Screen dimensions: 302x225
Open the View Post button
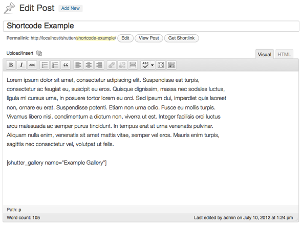148,38
